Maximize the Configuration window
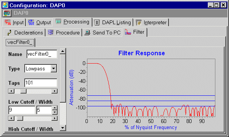 [x=216, y=5]
